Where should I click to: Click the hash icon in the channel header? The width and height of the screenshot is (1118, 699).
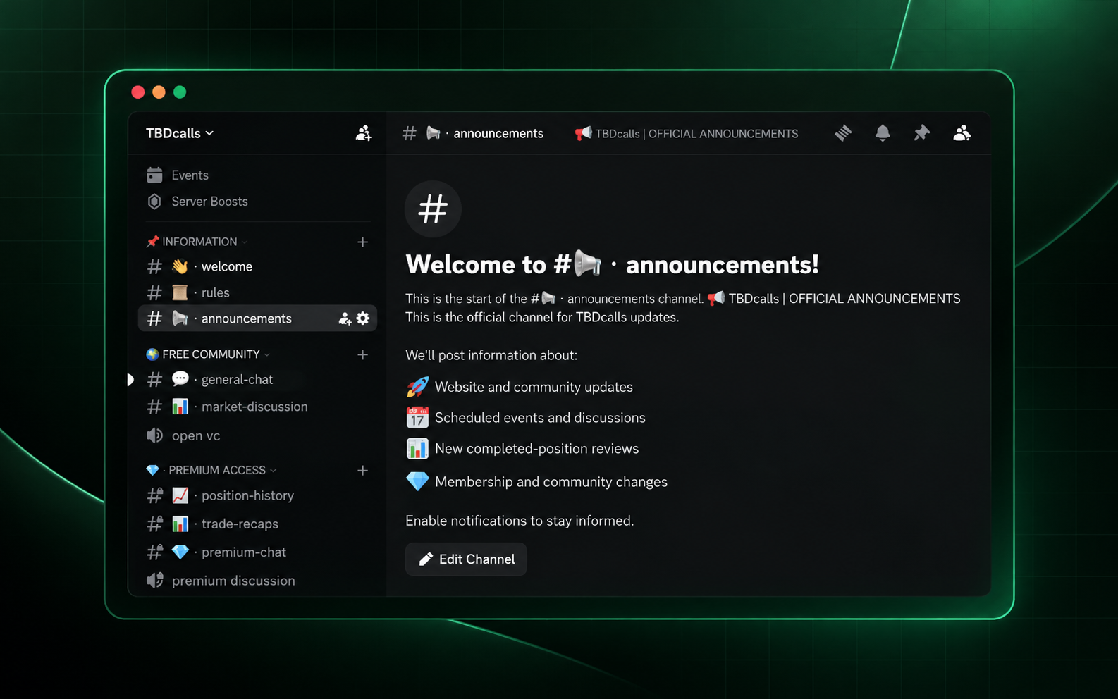tap(410, 133)
